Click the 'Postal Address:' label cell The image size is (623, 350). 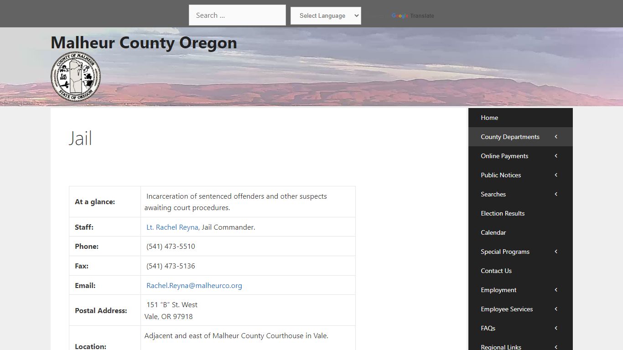pos(105,310)
